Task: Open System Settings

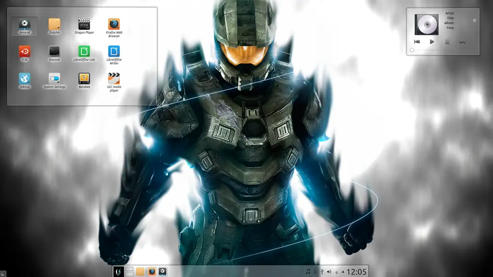Action: click(x=54, y=81)
